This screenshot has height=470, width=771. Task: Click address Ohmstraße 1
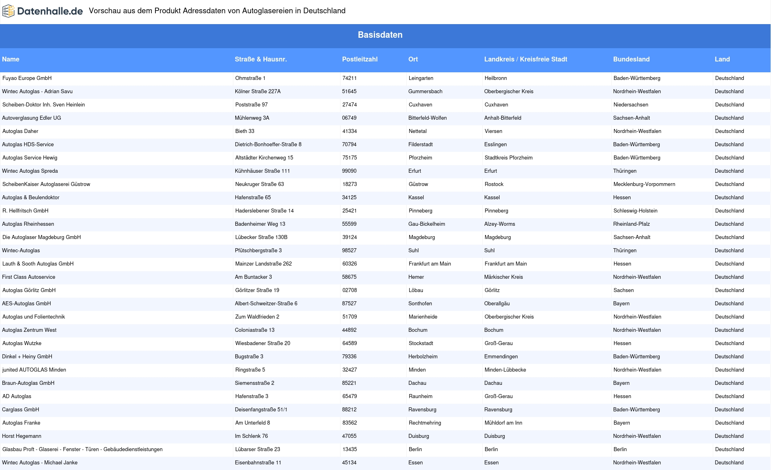coord(250,78)
